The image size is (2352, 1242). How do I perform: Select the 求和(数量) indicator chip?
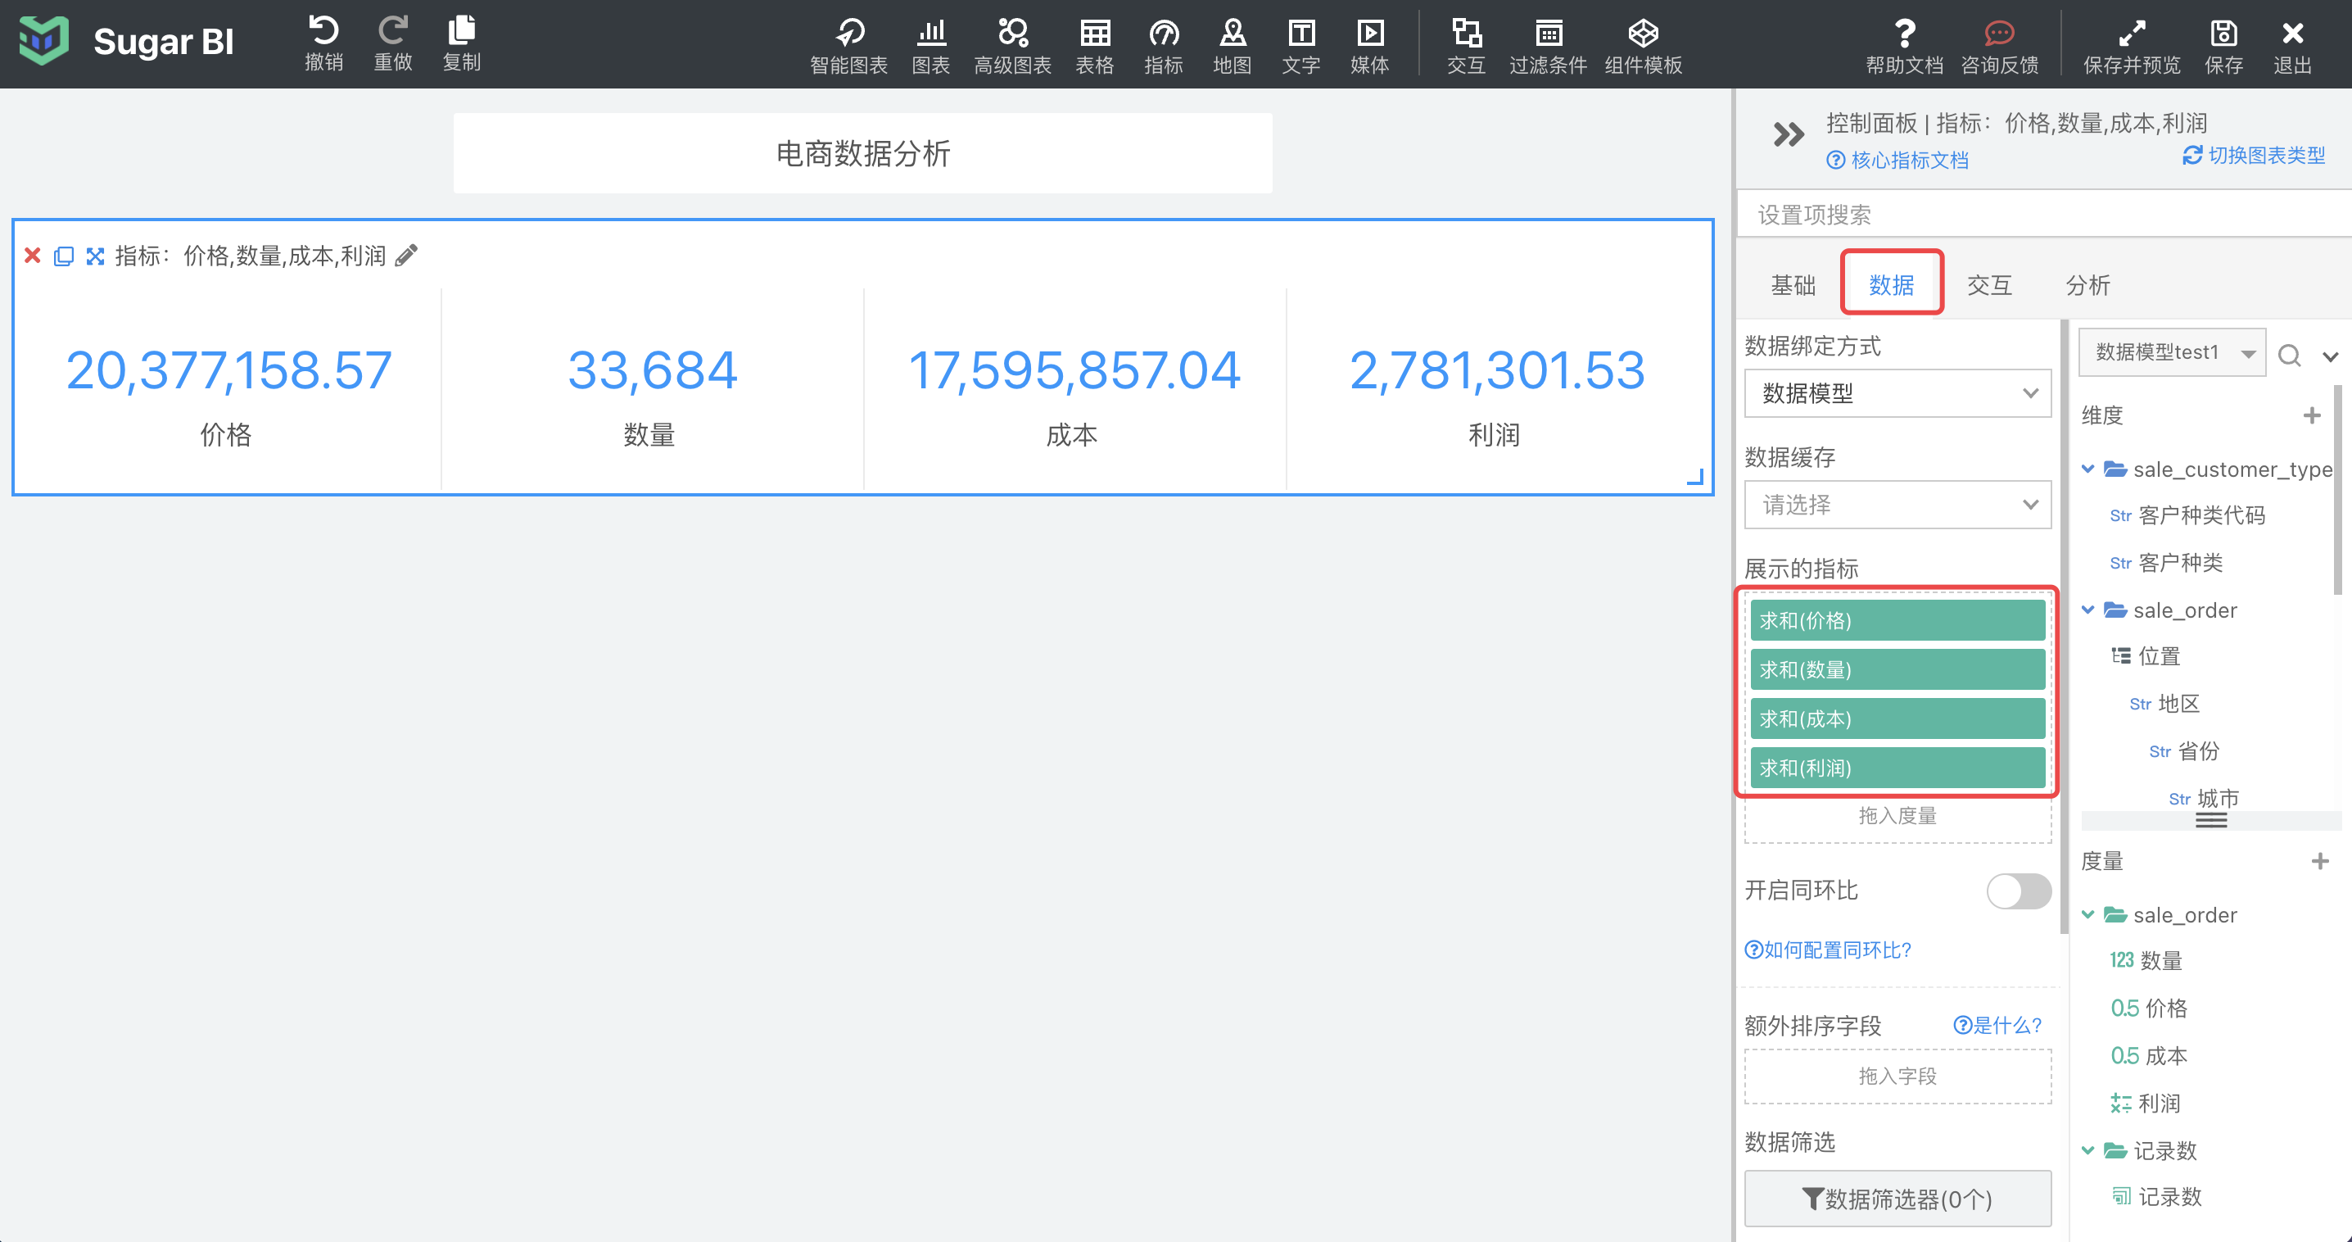pyautogui.click(x=1897, y=670)
